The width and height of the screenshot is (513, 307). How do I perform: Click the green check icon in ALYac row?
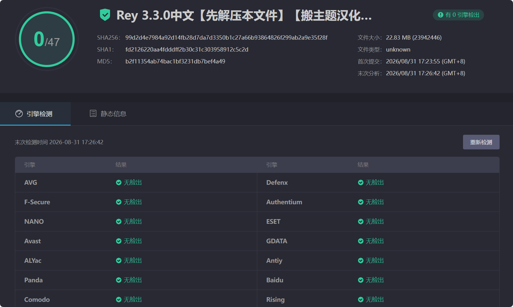coord(119,261)
